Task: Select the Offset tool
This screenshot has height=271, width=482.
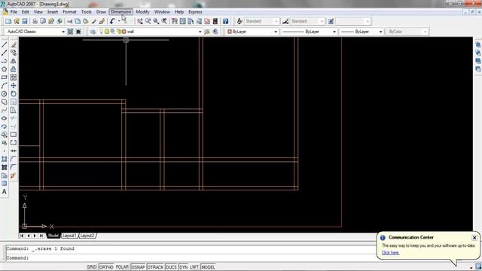Action: click(14, 69)
